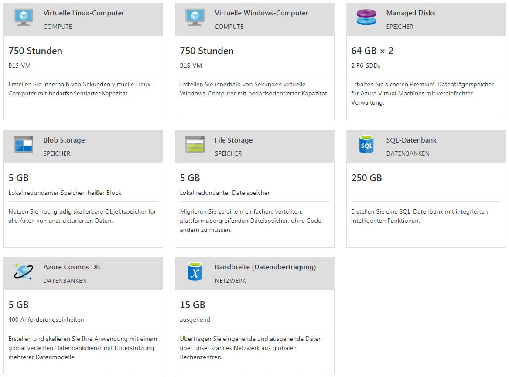The width and height of the screenshot is (509, 377).
Task: Click the Virtuelle Windows-Computer monitor icon
Action: [x=195, y=17]
